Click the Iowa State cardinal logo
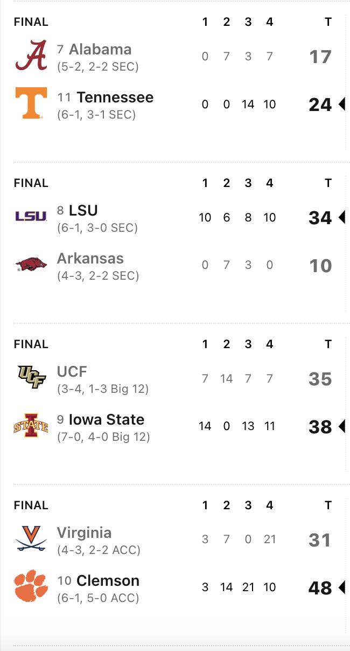 click(x=31, y=426)
